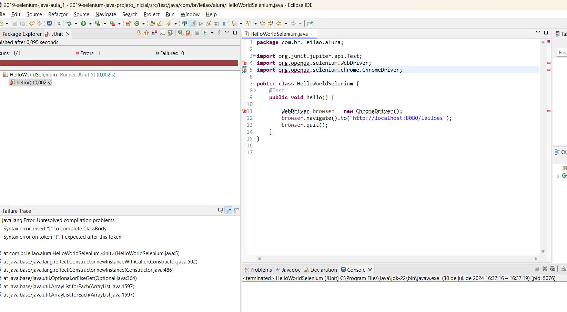
Task: Open dropdown arrow next to Search icon
Action: [x=175, y=23]
